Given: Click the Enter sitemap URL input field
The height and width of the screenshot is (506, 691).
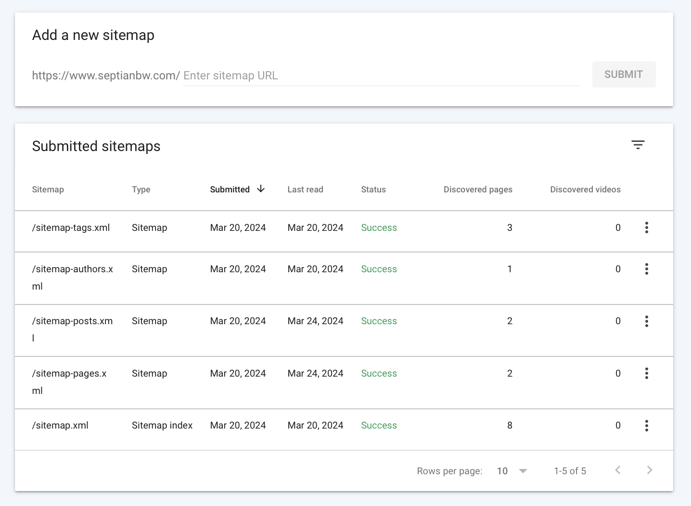Looking at the screenshot, I should point(337,75).
